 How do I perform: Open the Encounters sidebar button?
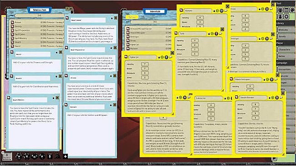[286, 69]
